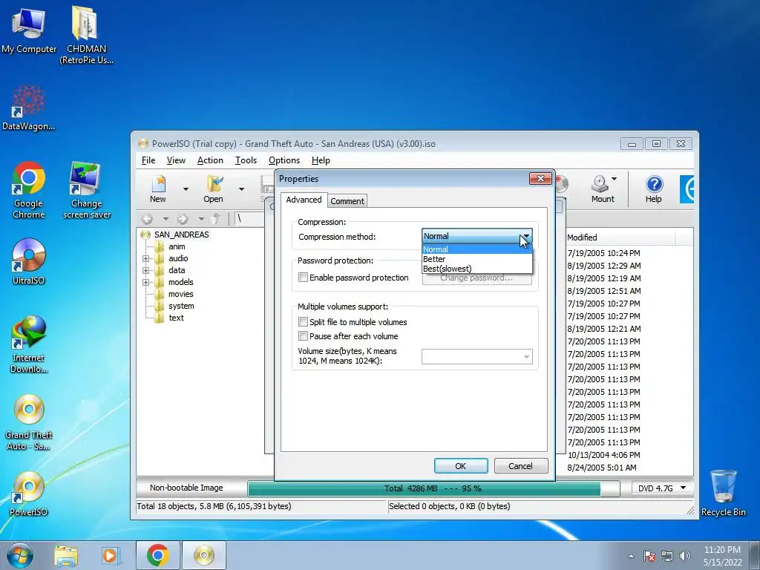Open the Help menu
This screenshot has width=760, height=570.
click(x=321, y=160)
